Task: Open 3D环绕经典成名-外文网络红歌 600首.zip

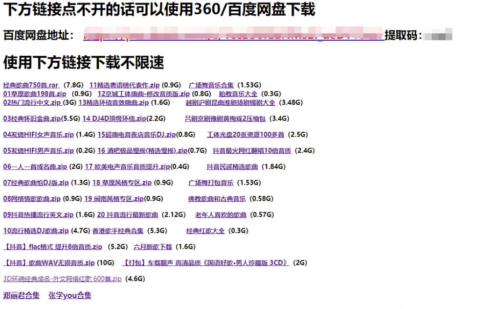Action: pos(61,279)
